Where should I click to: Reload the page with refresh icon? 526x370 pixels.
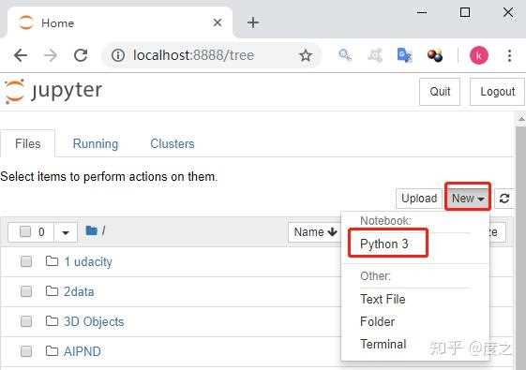tap(81, 55)
